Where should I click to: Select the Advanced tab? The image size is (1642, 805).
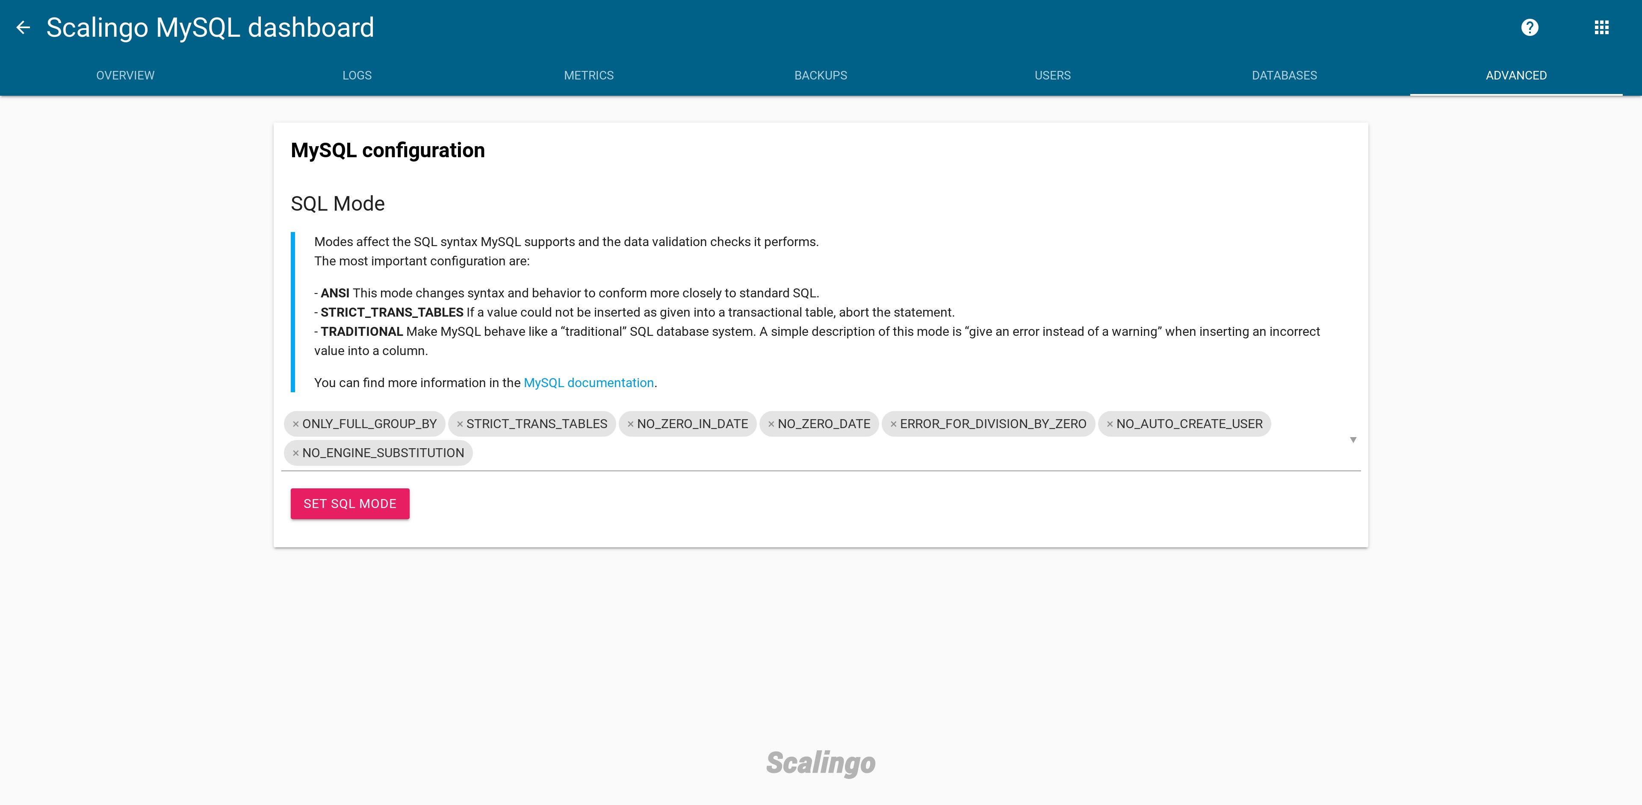coord(1516,75)
